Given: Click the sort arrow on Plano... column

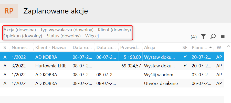Looking at the screenshot, I should point(211,47).
